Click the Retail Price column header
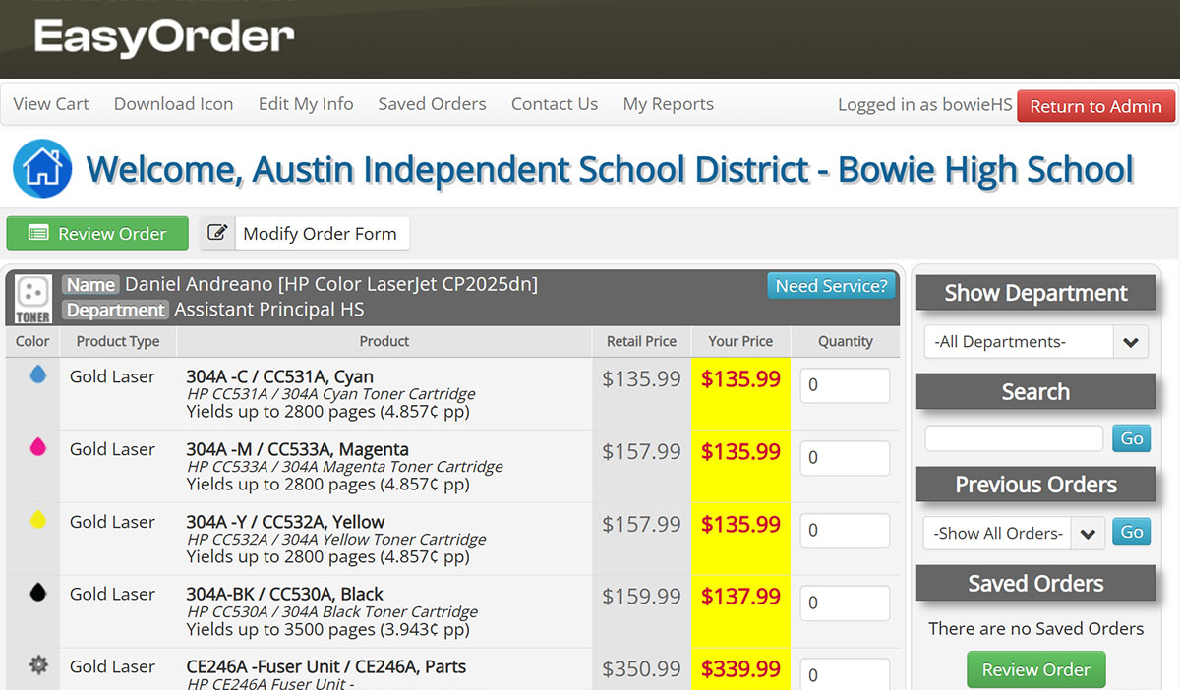Screen dimensions: 1180x690 (641, 341)
